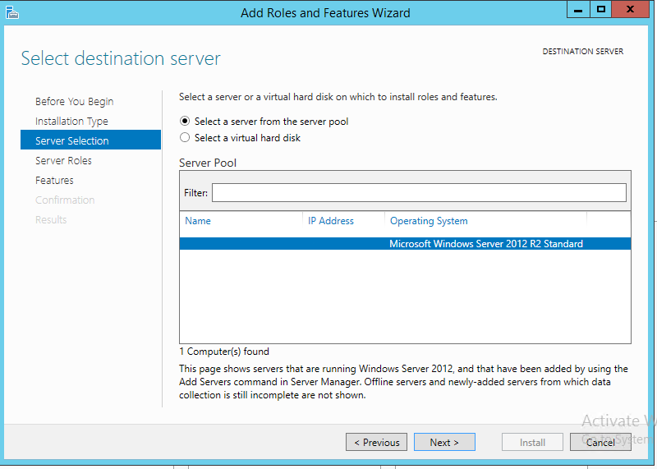Select a server from the server pool
Screen dimensions: 657x469
(x=185, y=122)
